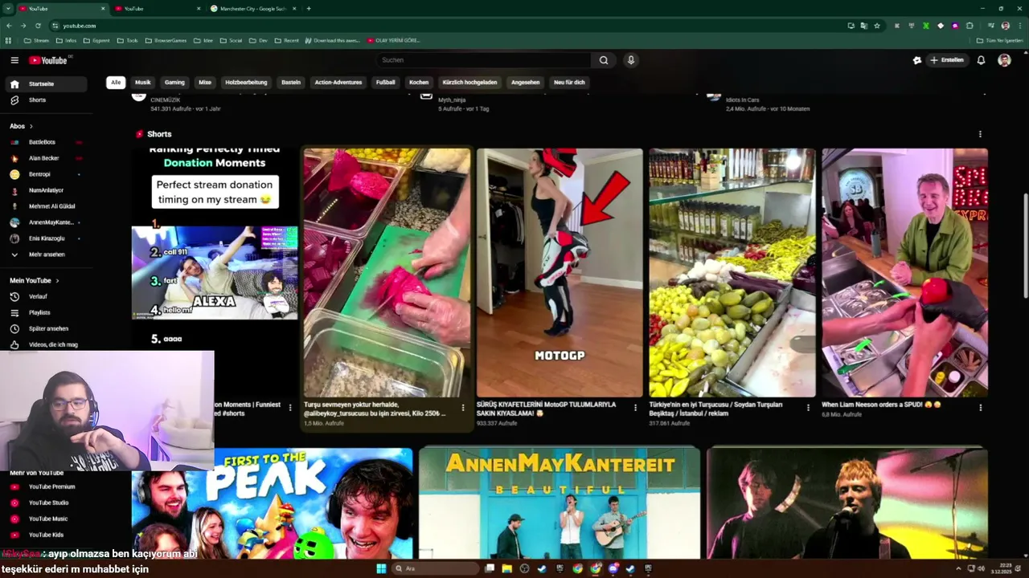Click the Erstellen create button
The image size is (1029, 578).
tap(947, 60)
